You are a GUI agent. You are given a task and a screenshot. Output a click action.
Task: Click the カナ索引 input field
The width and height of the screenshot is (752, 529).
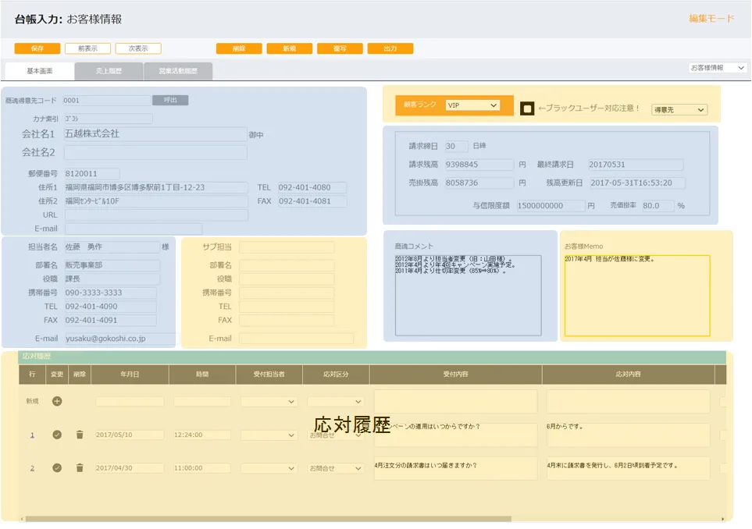coord(108,119)
